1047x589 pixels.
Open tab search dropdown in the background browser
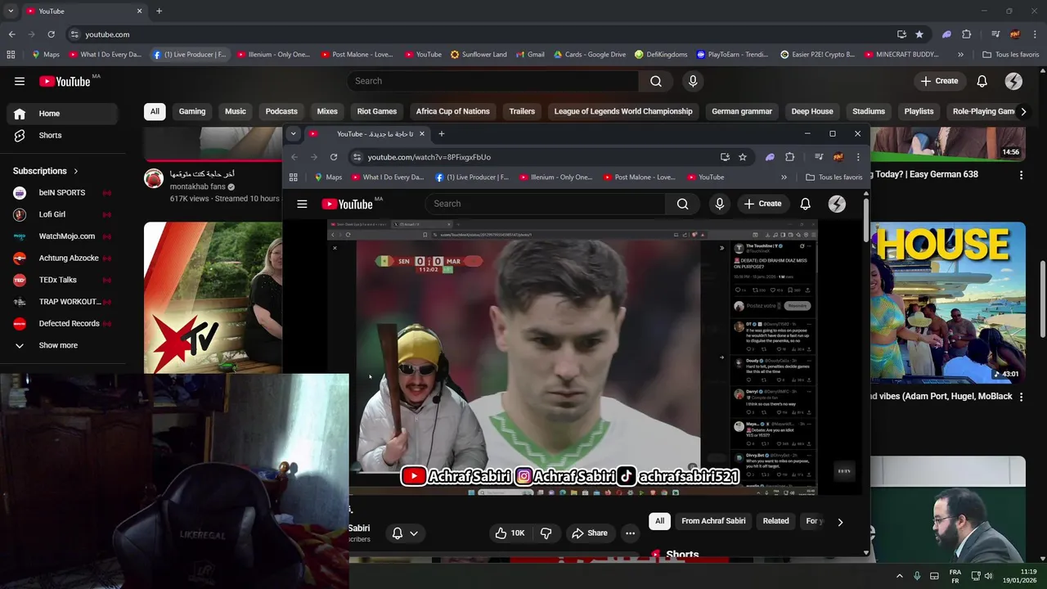point(11,11)
